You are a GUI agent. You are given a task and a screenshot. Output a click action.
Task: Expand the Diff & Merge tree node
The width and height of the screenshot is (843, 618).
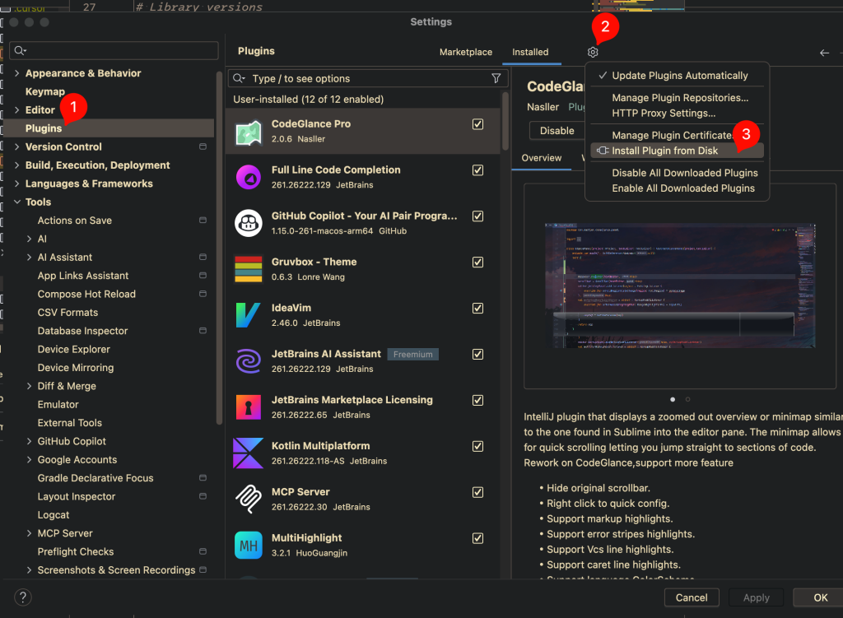[29, 386]
